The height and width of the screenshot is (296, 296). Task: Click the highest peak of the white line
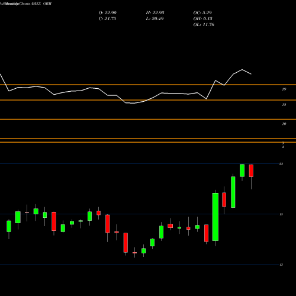coord(242,70)
